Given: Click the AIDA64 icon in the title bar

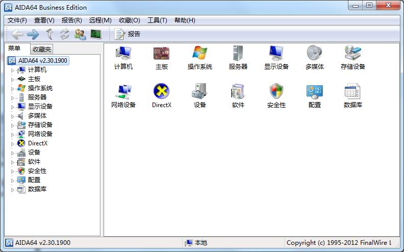Looking at the screenshot, I should (8, 8).
